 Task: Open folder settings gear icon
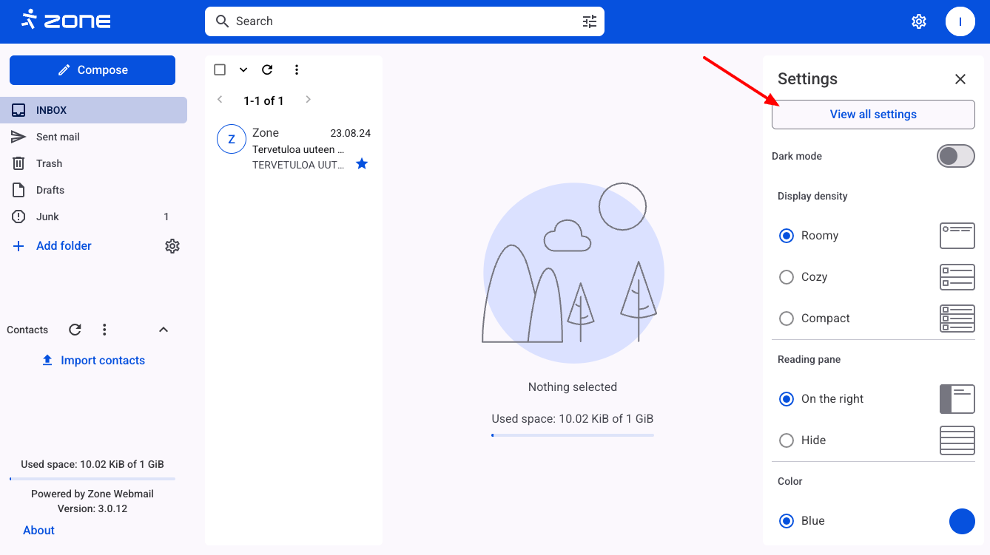(172, 246)
